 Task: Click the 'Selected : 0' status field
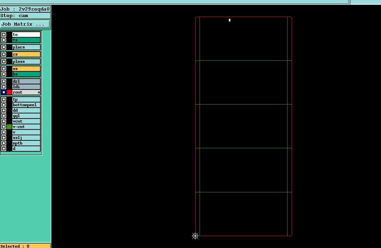pos(25,246)
